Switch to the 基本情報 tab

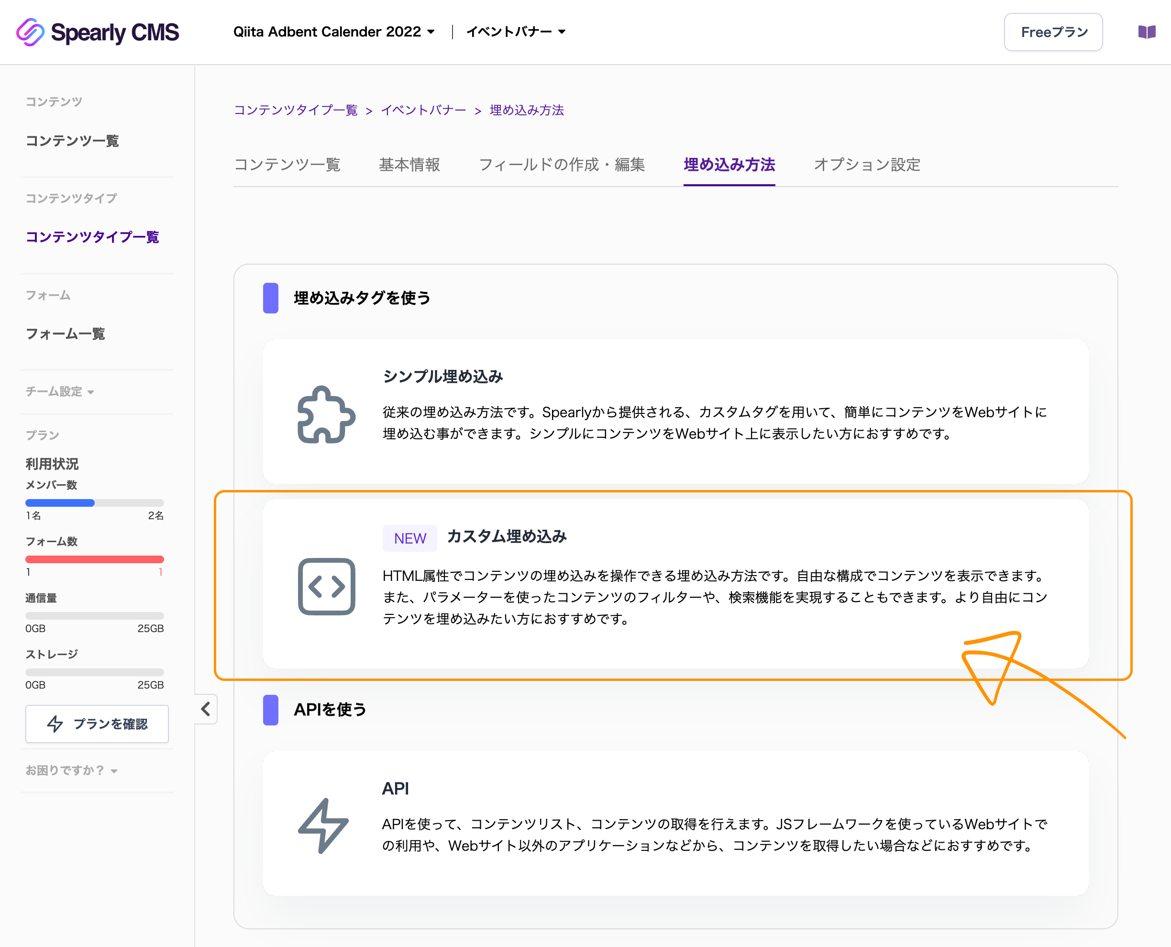pyautogui.click(x=409, y=165)
